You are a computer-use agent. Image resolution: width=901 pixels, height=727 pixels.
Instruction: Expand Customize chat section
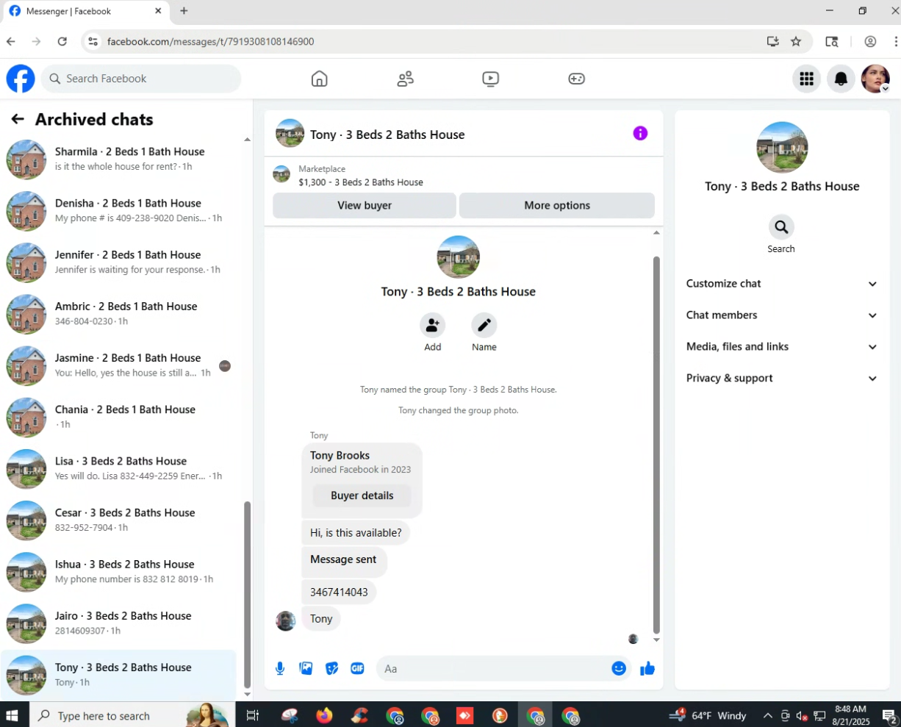click(x=781, y=284)
